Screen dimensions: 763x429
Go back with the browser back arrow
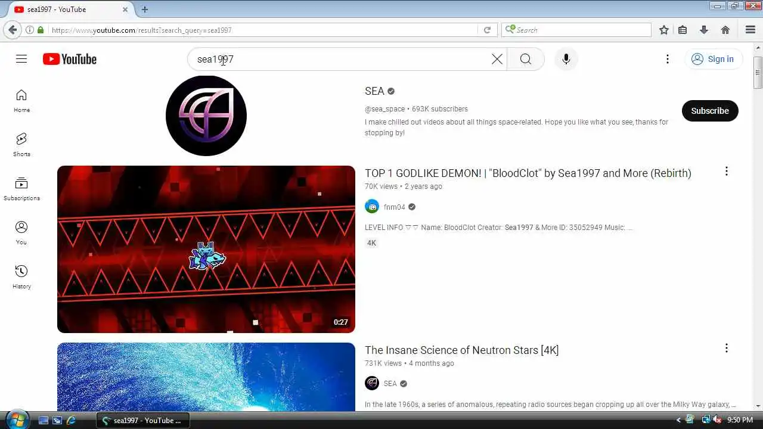point(13,30)
